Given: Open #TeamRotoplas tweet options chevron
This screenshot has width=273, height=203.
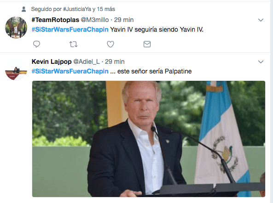Looking at the screenshot, I should pyautogui.click(x=261, y=20).
